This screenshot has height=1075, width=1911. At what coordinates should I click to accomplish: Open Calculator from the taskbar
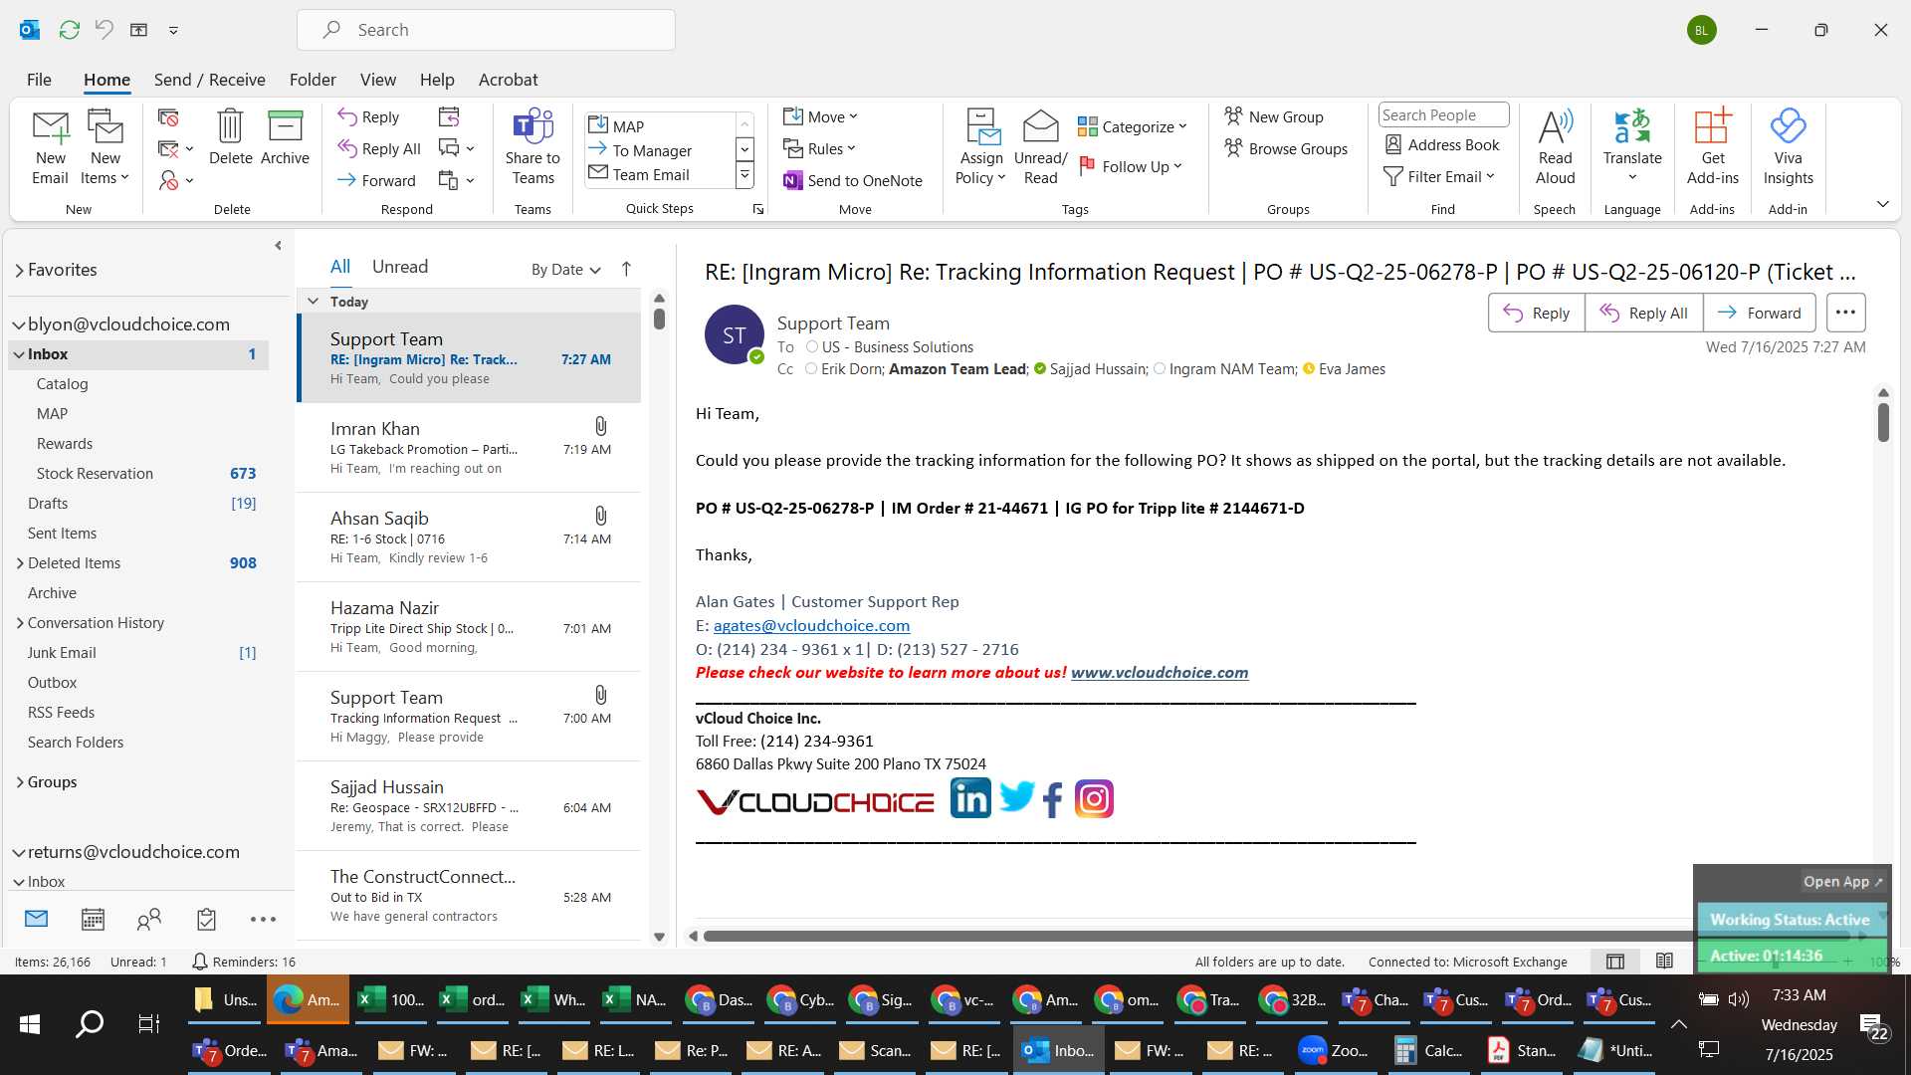point(1428,1050)
